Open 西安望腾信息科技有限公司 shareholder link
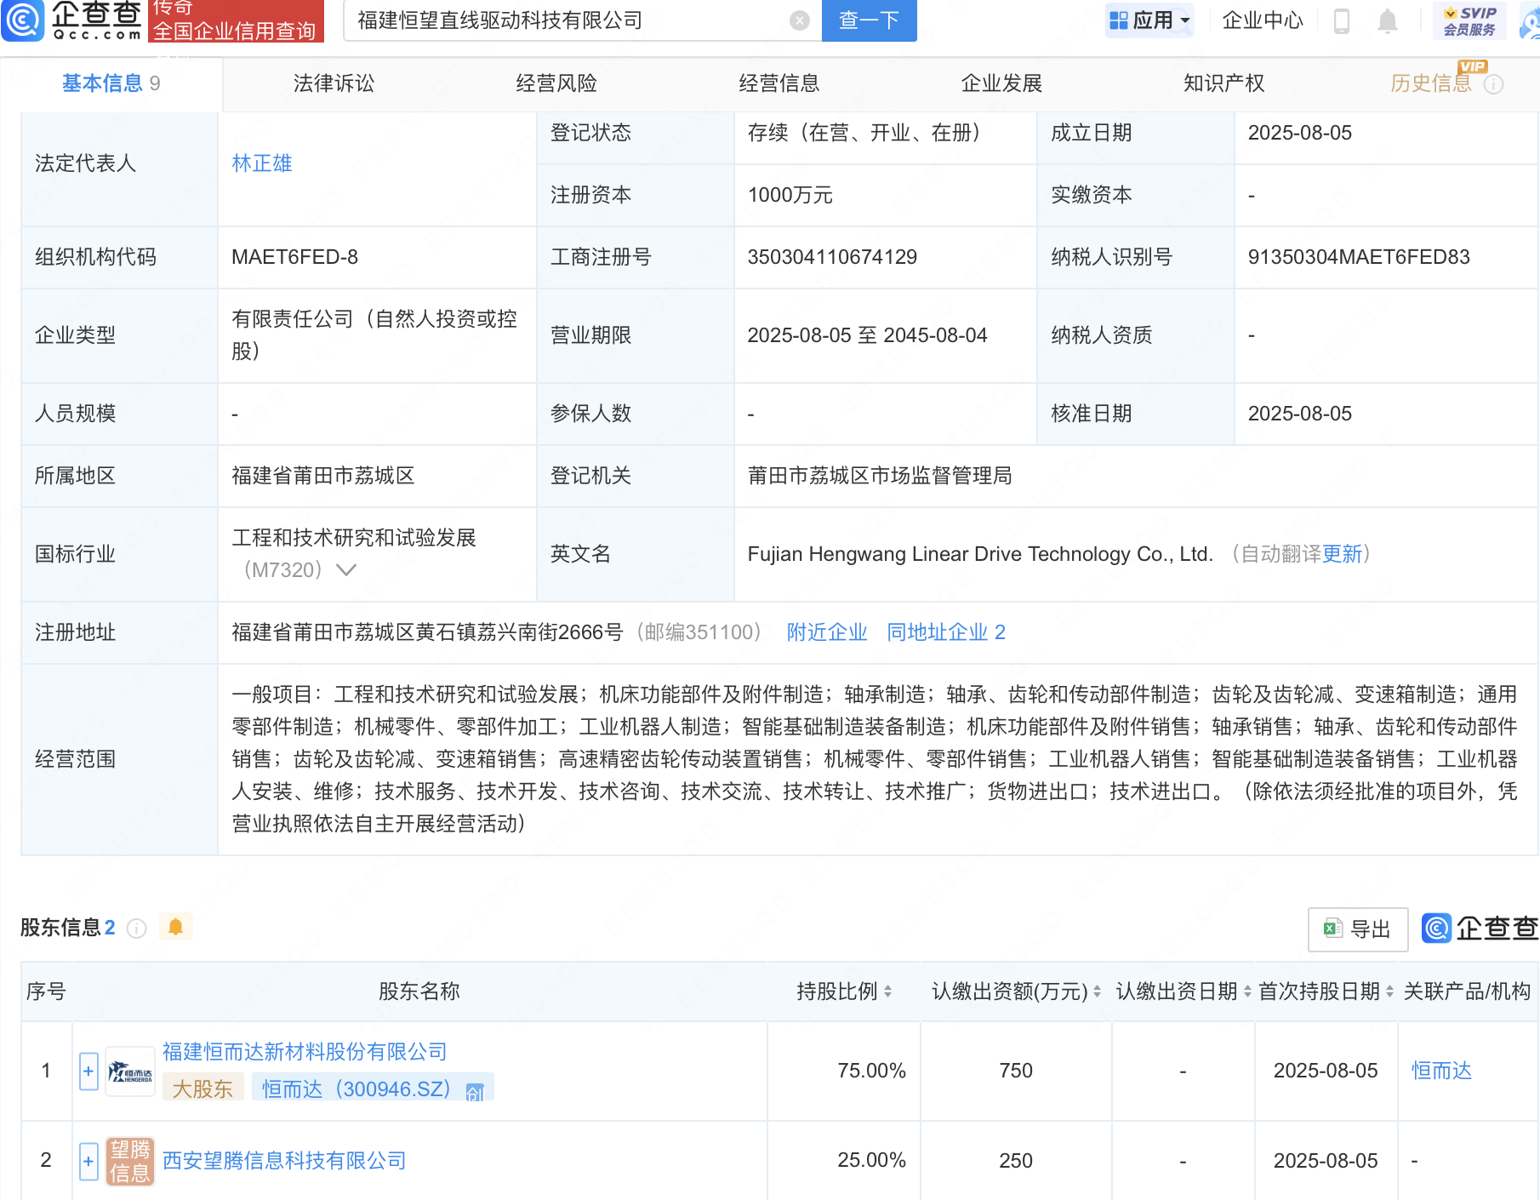Screen dimensions: 1540x1200 [x=284, y=1161]
